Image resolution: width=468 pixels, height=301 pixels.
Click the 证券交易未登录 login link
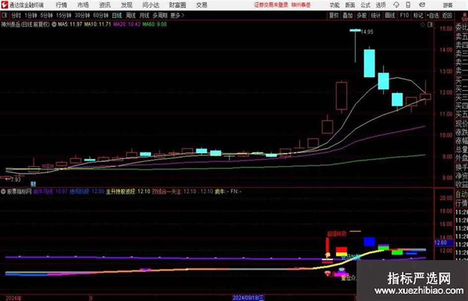point(271,5)
